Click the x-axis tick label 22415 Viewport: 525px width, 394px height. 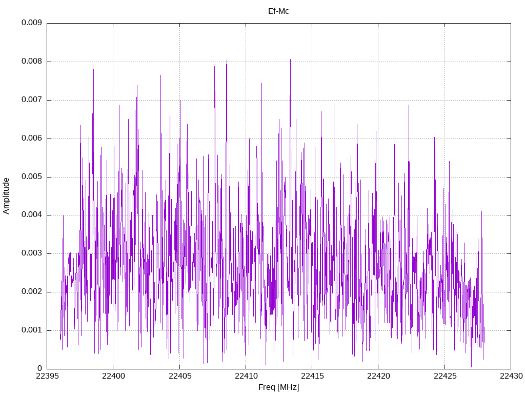[x=312, y=376]
